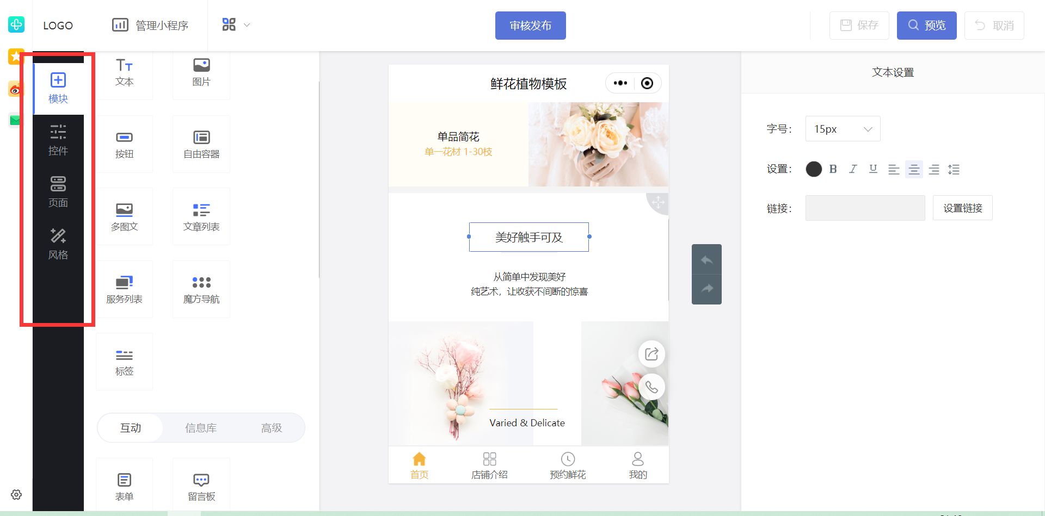Viewport: 1045px width, 516px height.
Task: Click the undo arrow beside the preview
Action: point(706,260)
